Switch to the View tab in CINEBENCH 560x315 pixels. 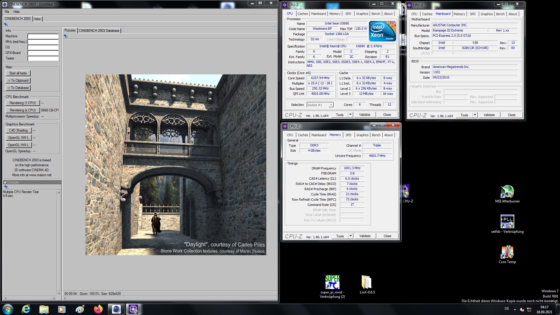(37, 19)
